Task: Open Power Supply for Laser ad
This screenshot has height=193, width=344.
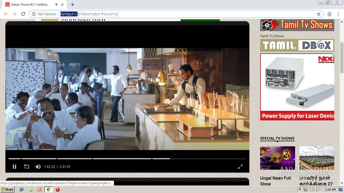Action: [297, 87]
